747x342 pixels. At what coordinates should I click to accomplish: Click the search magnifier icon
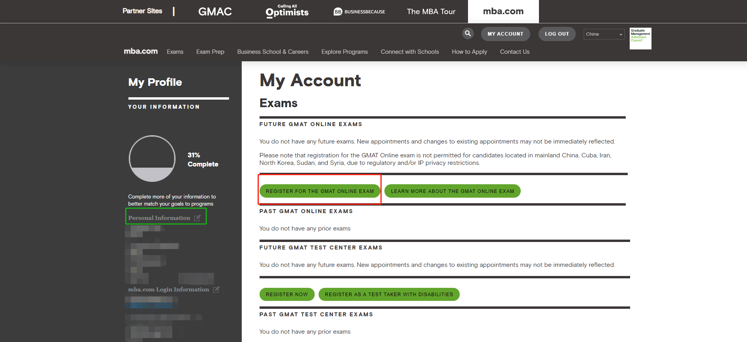coord(468,34)
